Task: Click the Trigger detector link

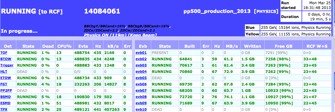Action: pyautogui.click(x=7, y=65)
